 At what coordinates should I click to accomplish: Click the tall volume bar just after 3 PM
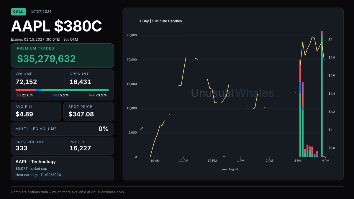tap(300, 108)
